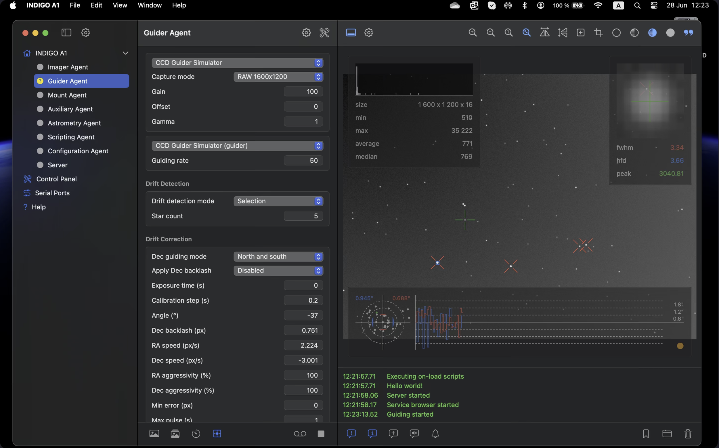This screenshot has height=448, width=719.
Task: Click the flip horizontal mirror icon
Action: click(545, 33)
